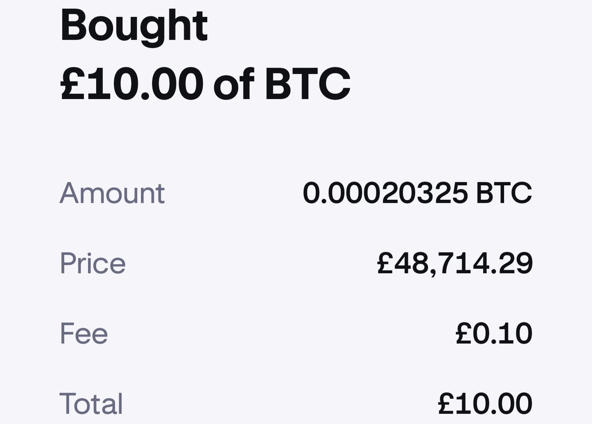Viewport: 592px width, 424px height.
Task: Tap the "Price" row label
Action: (x=93, y=263)
